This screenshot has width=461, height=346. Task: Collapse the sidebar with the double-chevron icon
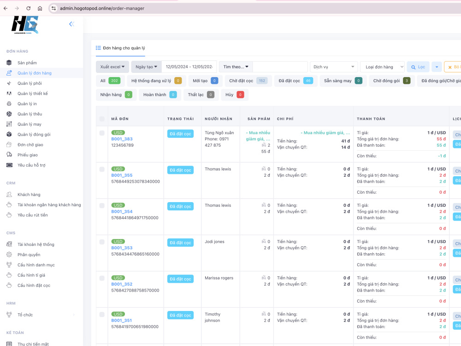pyautogui.click(x=71, y=24)
